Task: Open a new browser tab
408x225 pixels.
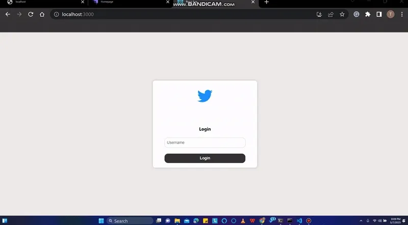Action: 266,3
